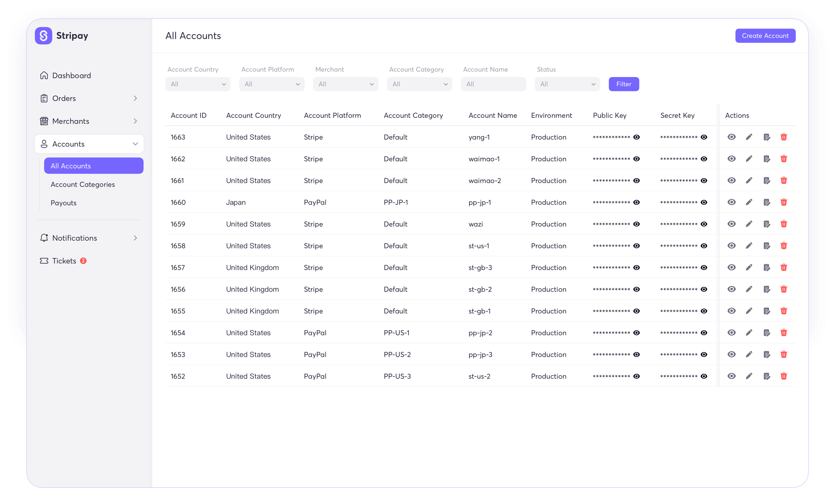Edit account pp-jp-2
Viewport: 835px width, 488px height.
click(749, 333)
